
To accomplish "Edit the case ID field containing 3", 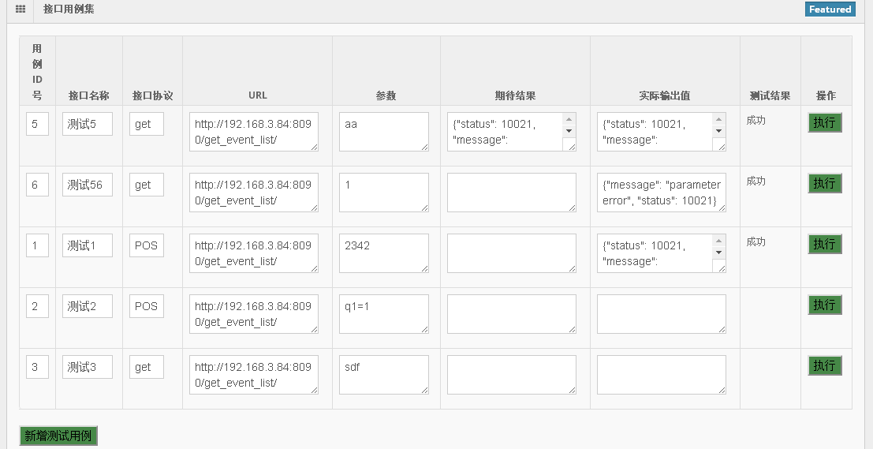I will pyautogui.click(x=37, y=367).
